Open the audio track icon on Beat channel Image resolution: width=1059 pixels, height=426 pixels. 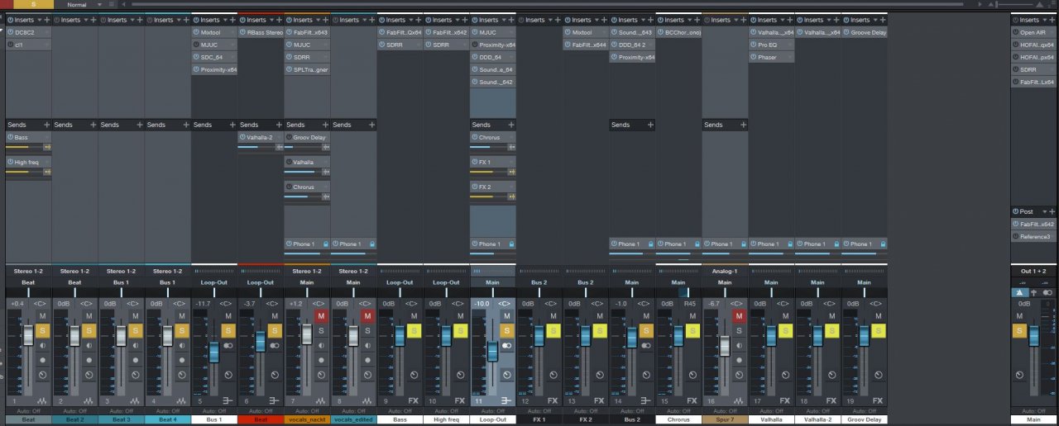pyautogui.click(x=42, y=401)
